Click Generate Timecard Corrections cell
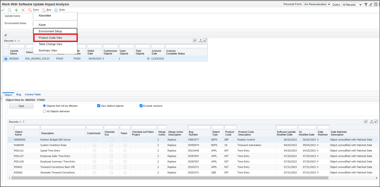This screenshot has height=187, width=380. 63,172
